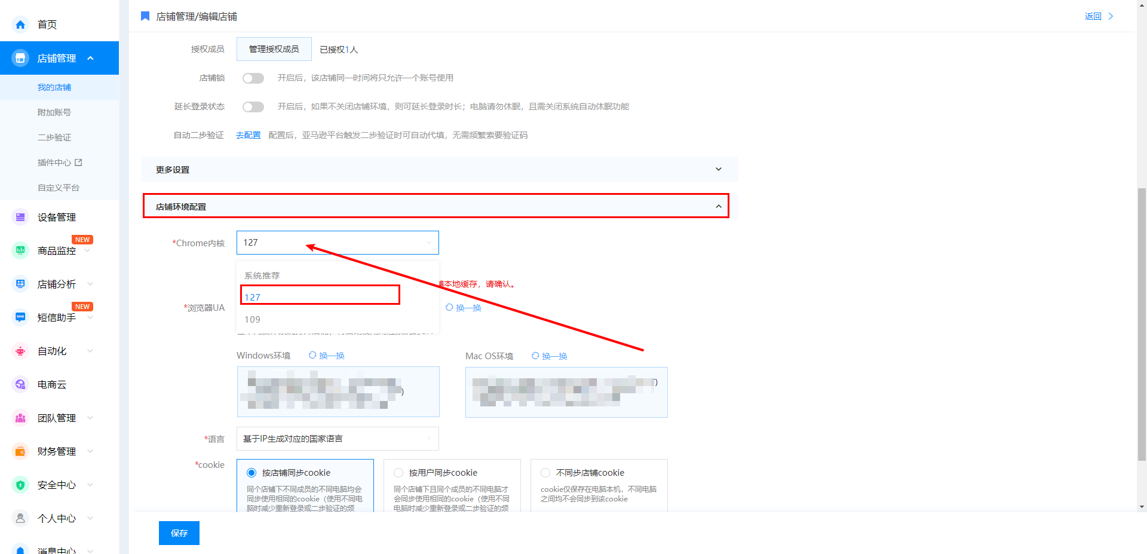Click the device management (设备管理) icon
This screenshot has width=1147, height=554.
point(20,218)
